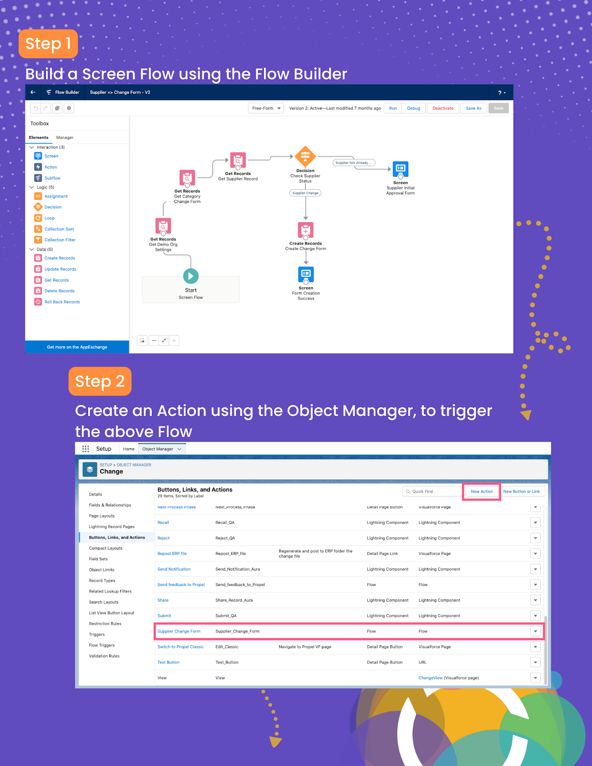Image resolution: width=592 pixels, height=766 pixels.
Task: Click the Run button
Action: (x=393, y=108)
